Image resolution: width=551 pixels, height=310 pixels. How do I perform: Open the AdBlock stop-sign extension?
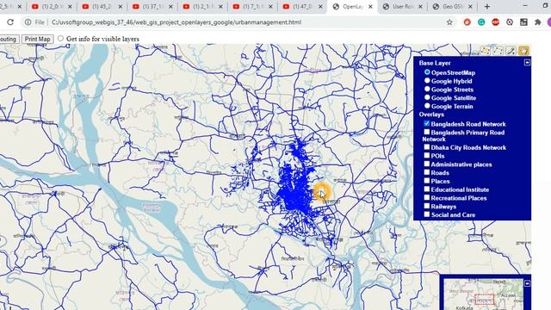point(496,22)
